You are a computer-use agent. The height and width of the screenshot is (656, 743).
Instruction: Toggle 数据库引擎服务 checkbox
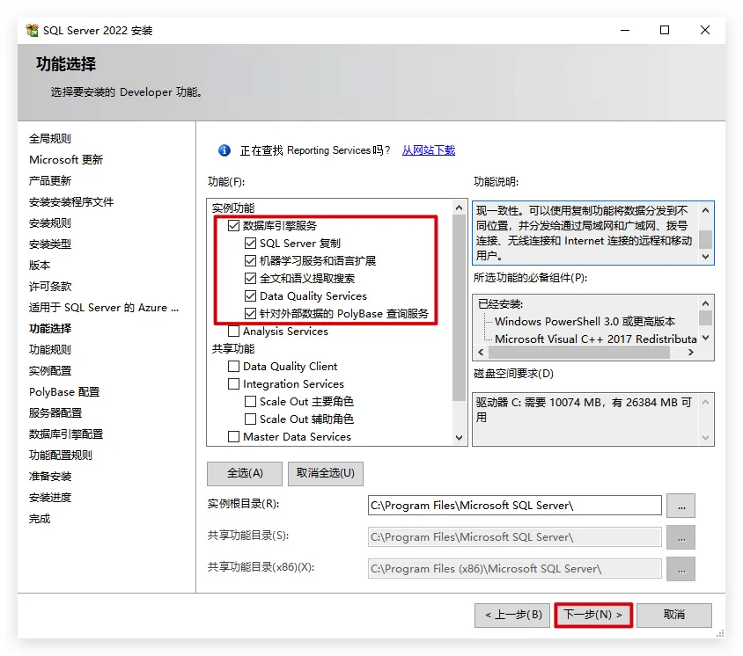233,226
